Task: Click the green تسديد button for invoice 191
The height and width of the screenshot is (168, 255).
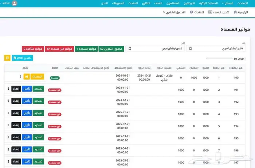Action: pos(38,89)
